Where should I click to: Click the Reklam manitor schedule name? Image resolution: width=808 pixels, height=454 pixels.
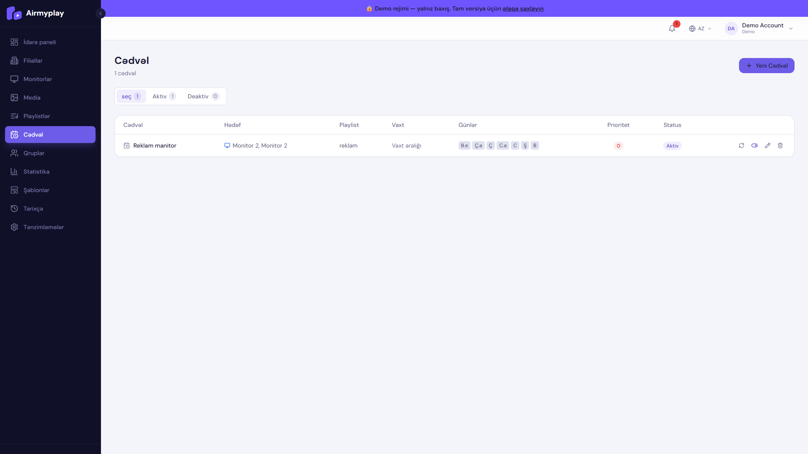click(154, 145)
